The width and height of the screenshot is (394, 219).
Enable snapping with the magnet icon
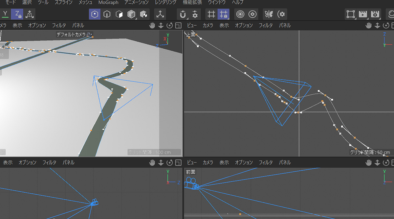tap(183, 14)
